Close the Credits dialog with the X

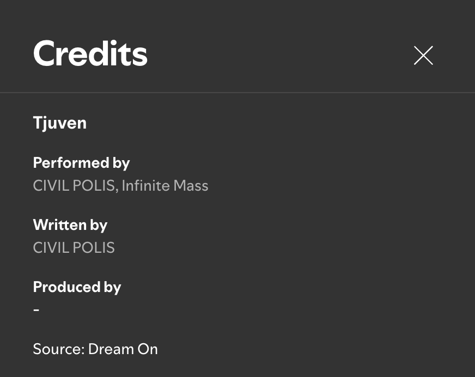[423, 56]
